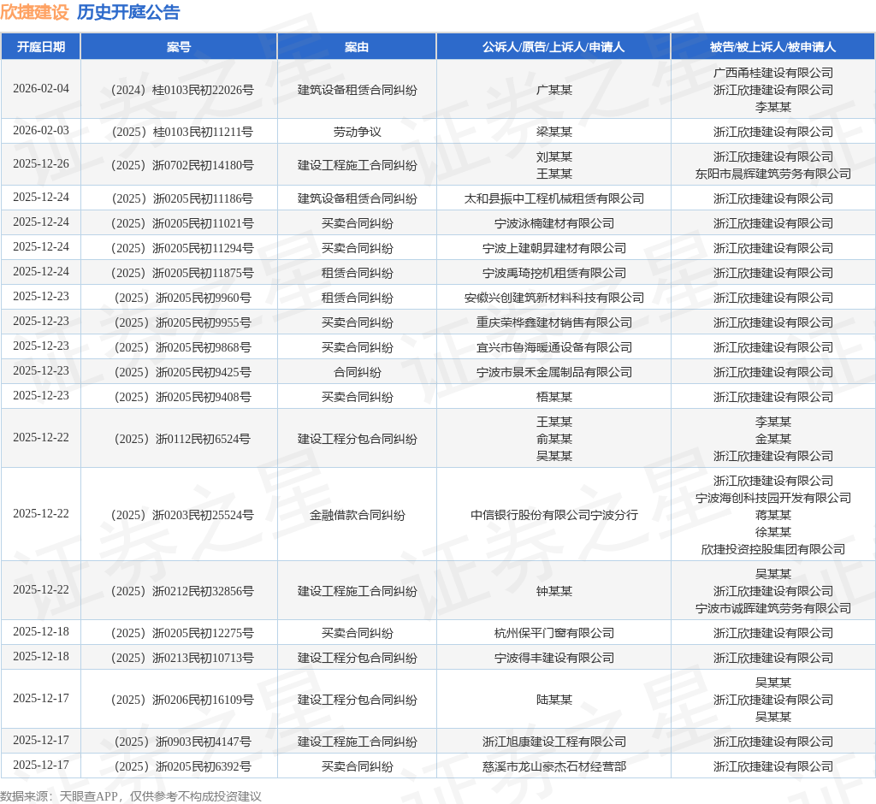Screen dimensions: 876x804
Task: Click plaintiff 杭州保平门窗有限公司
Action: (553, 633)
